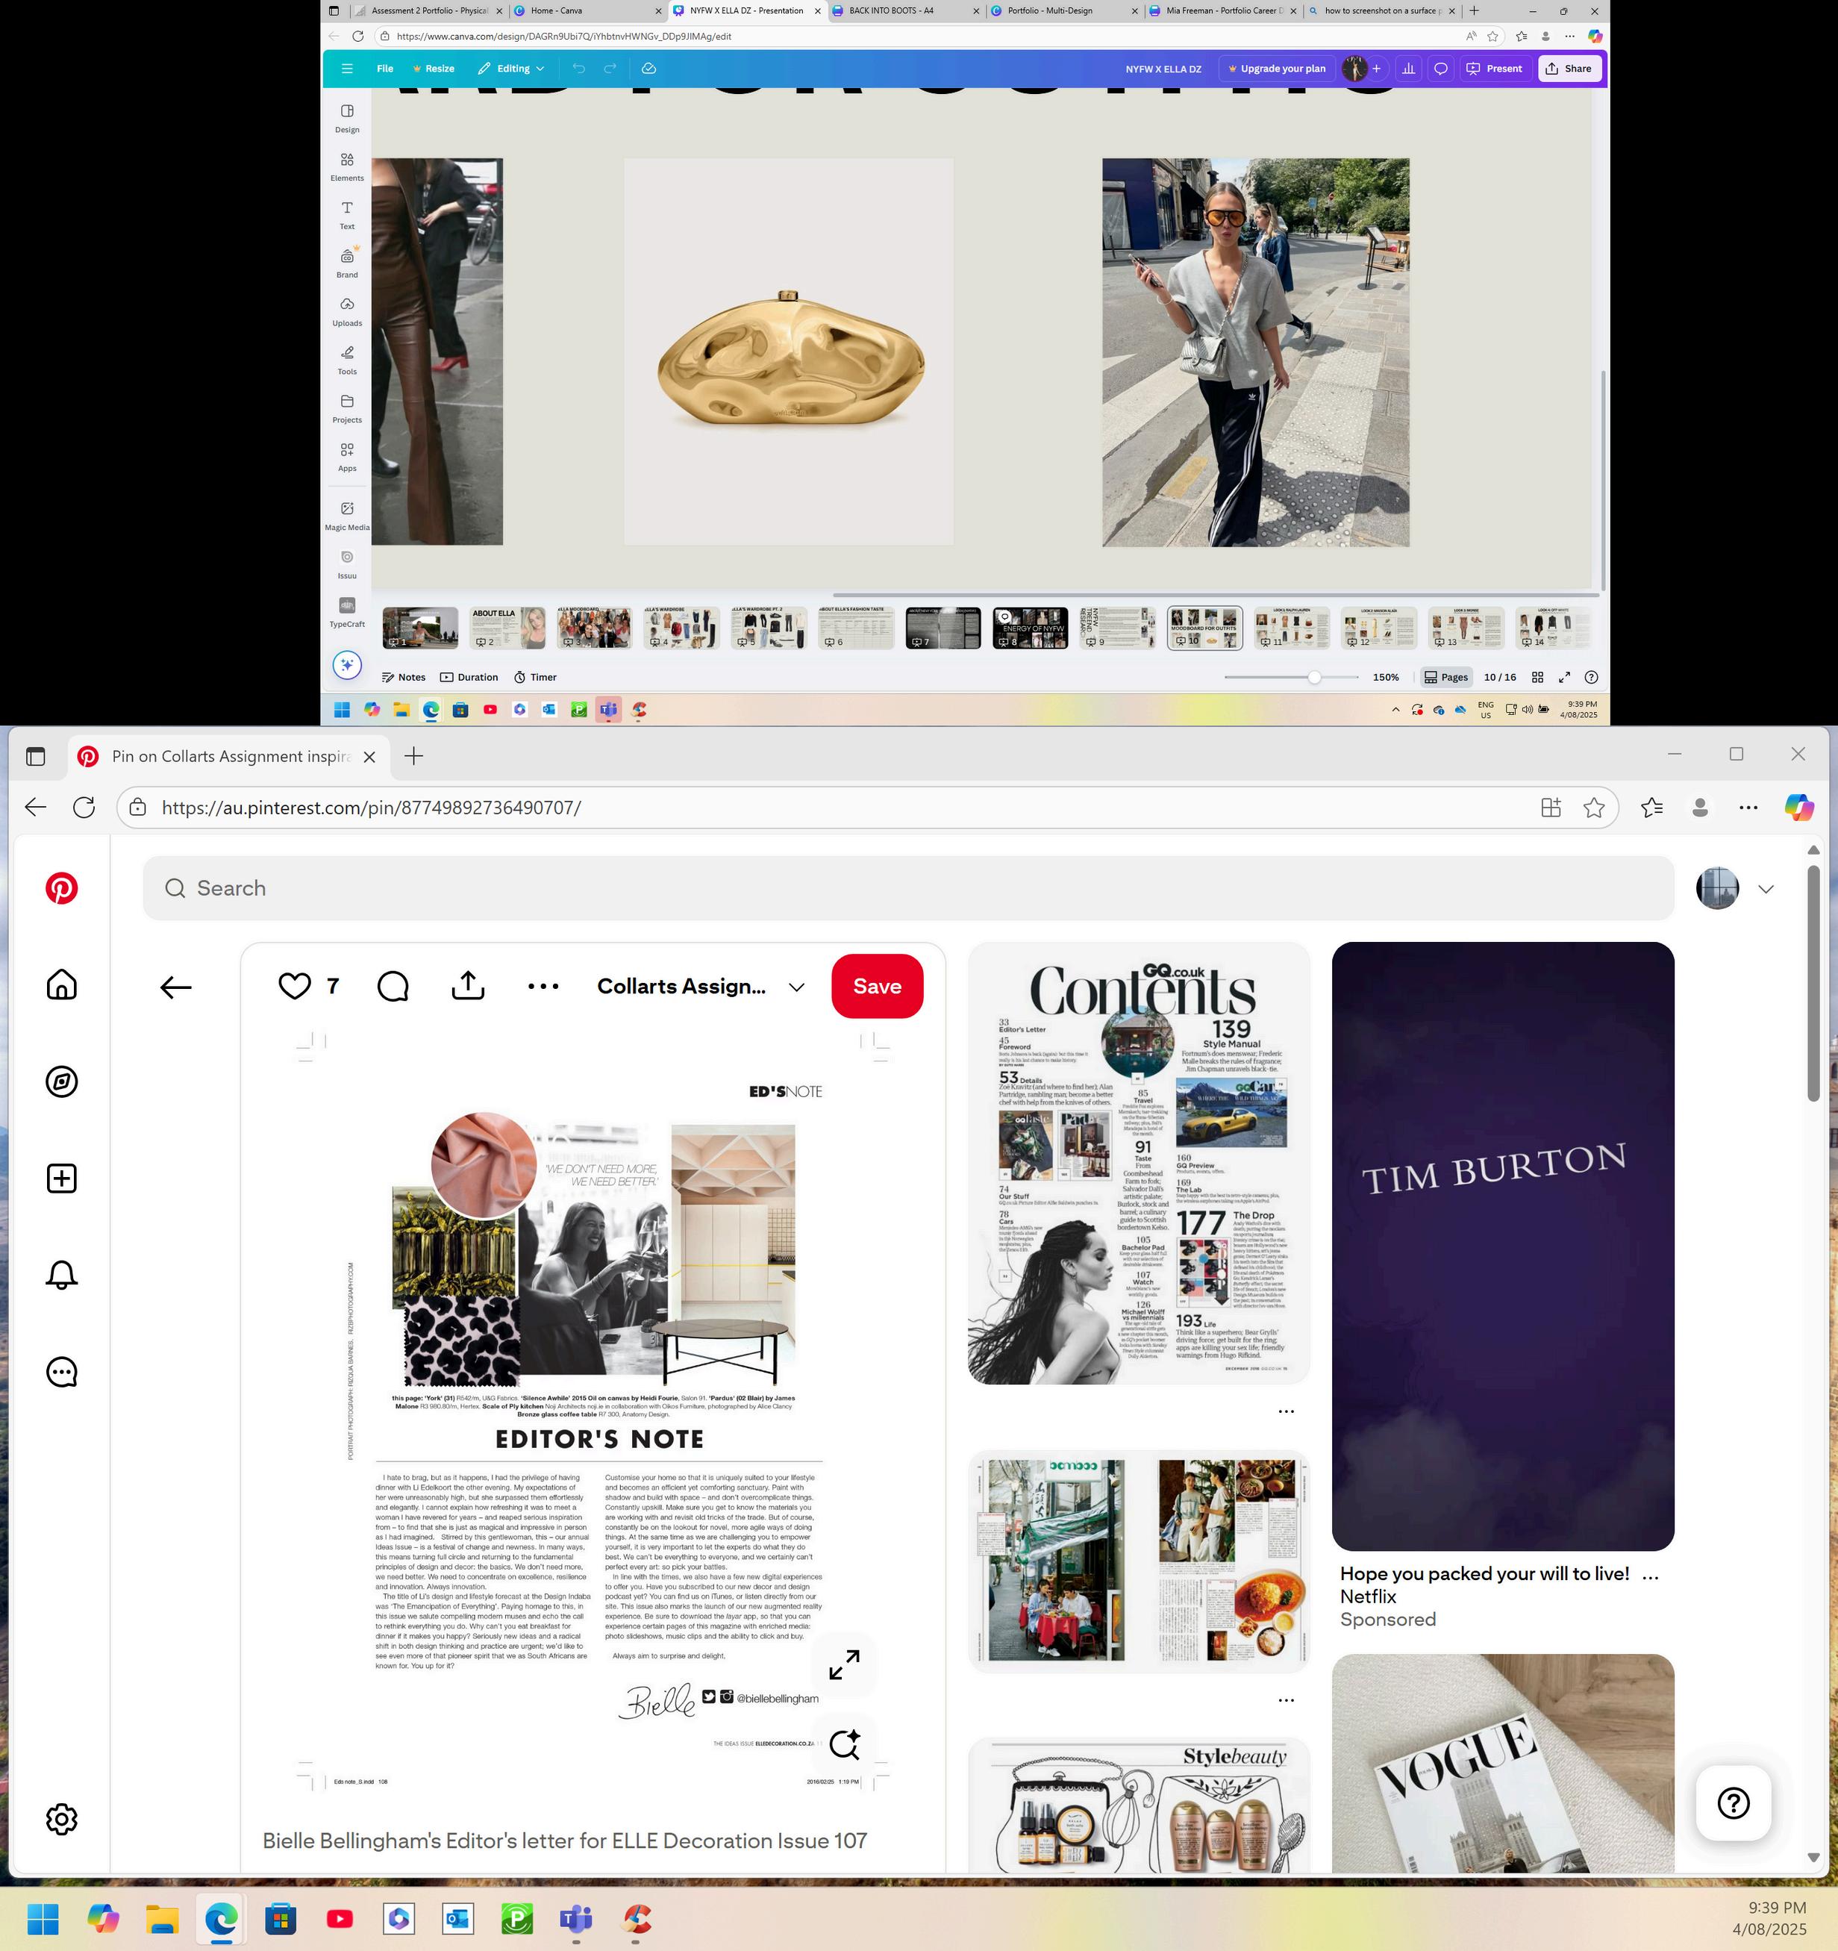Open Pinterest settings gear icon
This screenshot has width=1838, height=1951.
[x=62, y=1818]
